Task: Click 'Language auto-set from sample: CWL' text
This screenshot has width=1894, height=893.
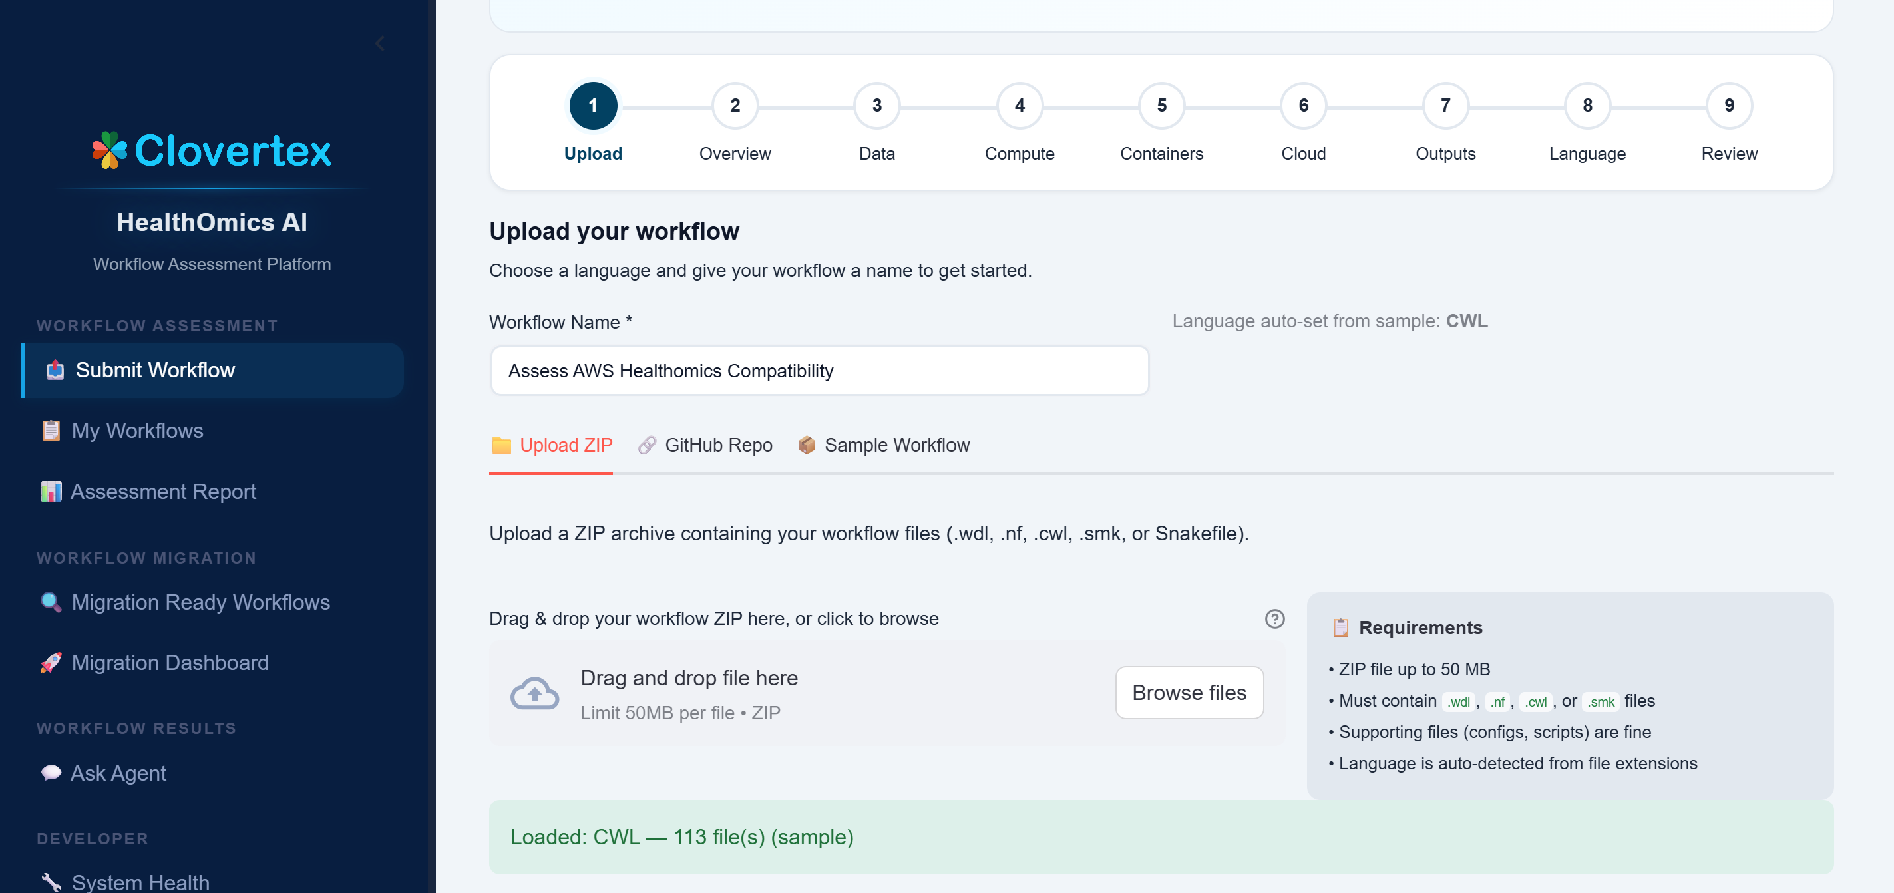Action: tap(1330, 321)
